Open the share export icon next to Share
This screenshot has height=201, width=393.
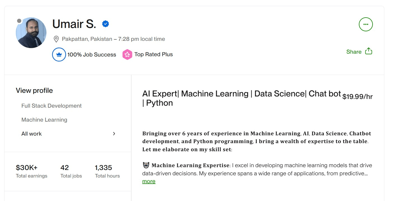[368, 51]
